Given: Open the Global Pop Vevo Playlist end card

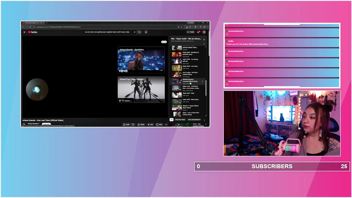Looking at the screenshot, I should (x=141, y=90).
